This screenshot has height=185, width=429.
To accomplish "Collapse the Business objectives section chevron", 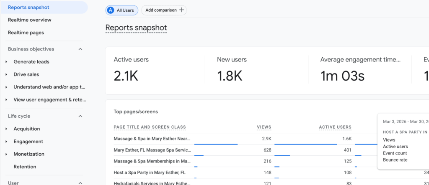I will 80,49.
